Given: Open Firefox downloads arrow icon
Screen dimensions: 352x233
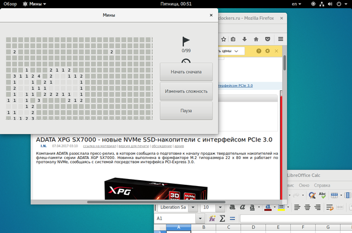Looking at the screenshot, I should [245, 39].
